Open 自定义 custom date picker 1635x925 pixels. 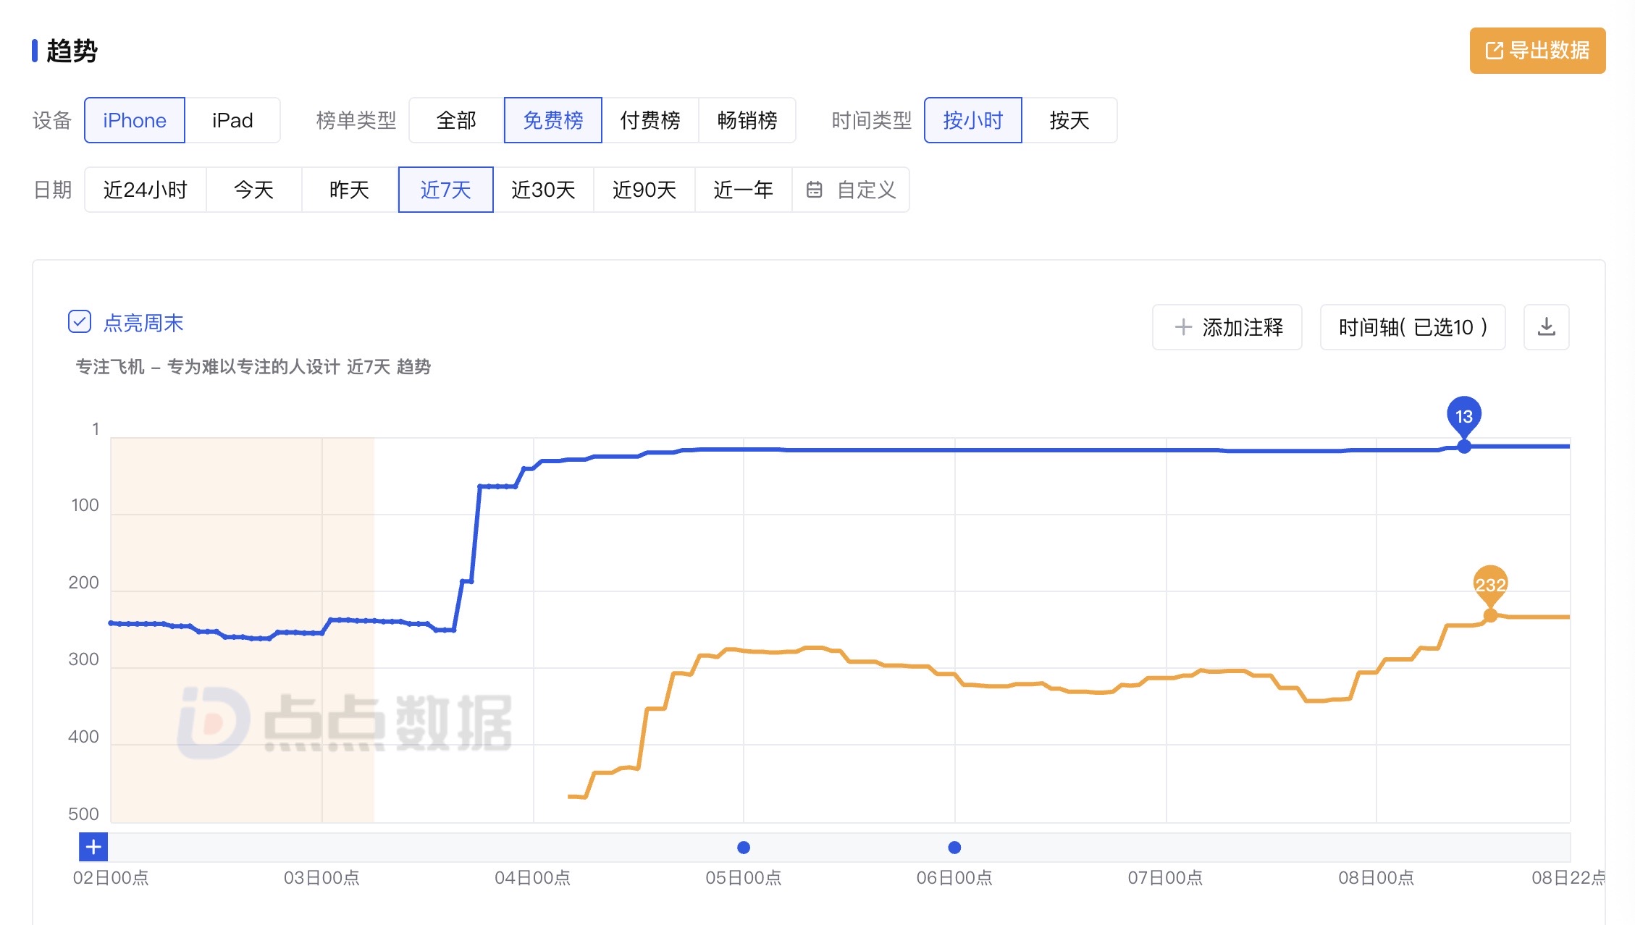pyautogui.click(x=866, y=190)
